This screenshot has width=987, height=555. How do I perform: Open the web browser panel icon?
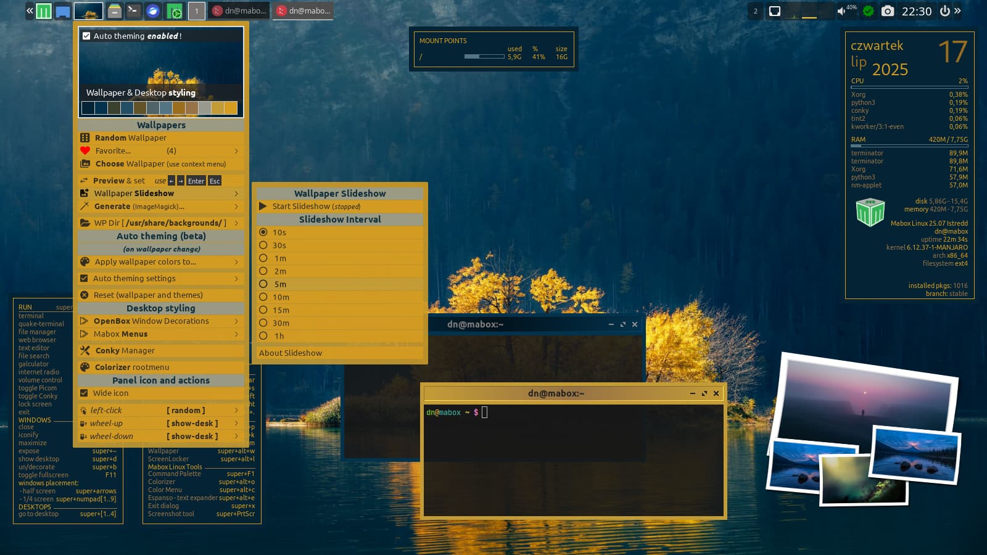[x=153, y=11]
